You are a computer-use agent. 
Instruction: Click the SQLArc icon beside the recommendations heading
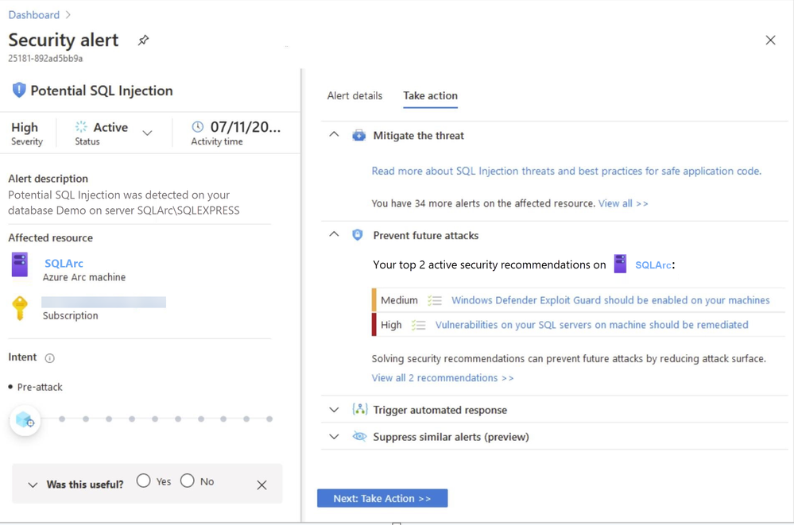(x=620, y=264)
